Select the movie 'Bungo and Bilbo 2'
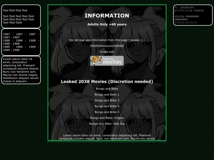The image size is (214, 160). tap(107, 94)
